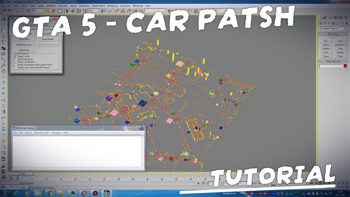Toggle the 3D Snaps button
Viewport: 350px width, 197px height.
[117, 11]
